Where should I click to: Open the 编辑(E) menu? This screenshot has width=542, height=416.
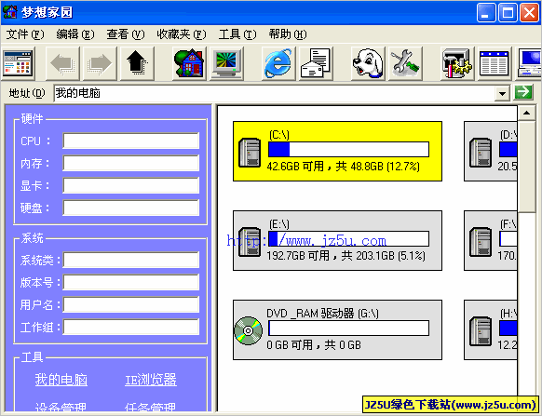[75, 34]
